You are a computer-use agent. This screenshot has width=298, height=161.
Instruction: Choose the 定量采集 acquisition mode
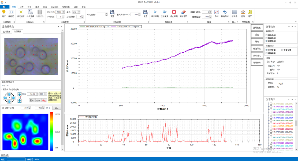[282, 50]
